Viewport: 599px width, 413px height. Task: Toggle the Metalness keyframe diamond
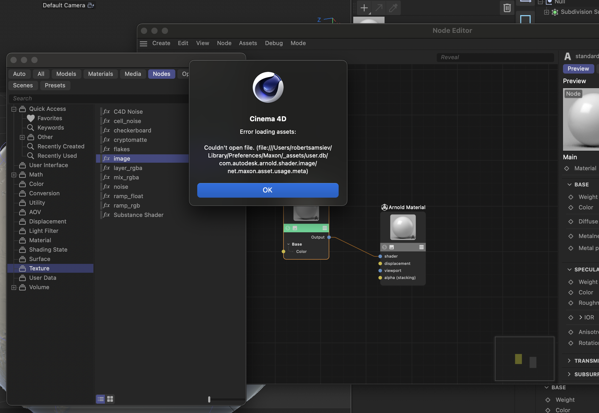pyautogui.click(x=571, y=236)
